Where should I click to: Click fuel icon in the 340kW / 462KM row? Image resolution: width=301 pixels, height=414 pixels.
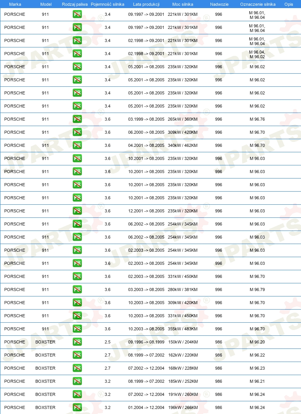pos(77,145)
